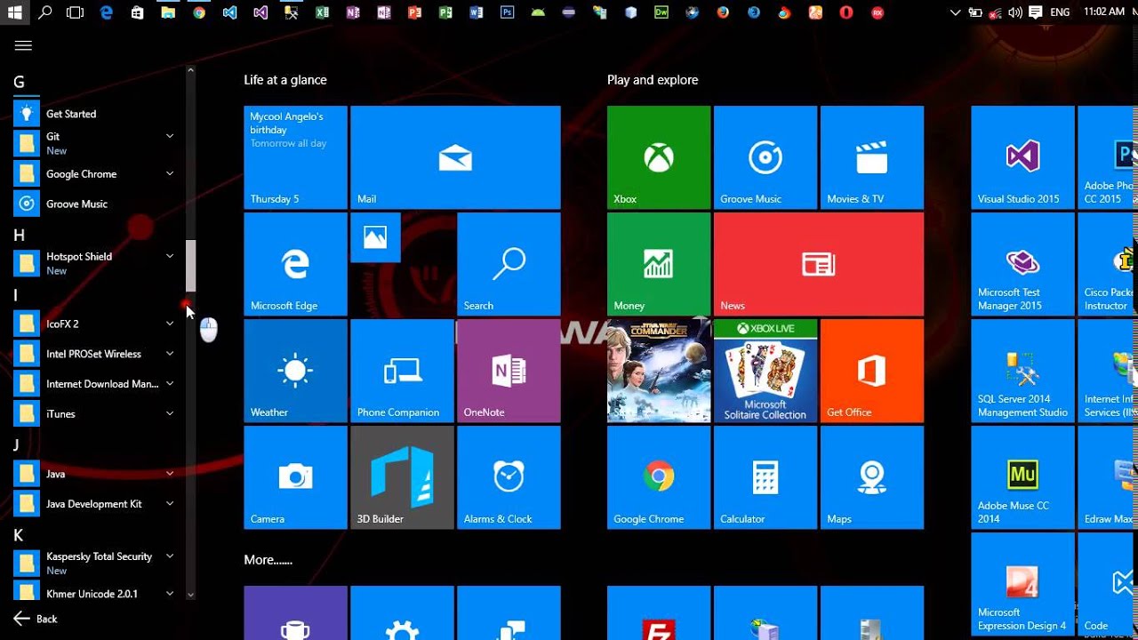
Task: Open the Money tile
Action: point(659,264)
